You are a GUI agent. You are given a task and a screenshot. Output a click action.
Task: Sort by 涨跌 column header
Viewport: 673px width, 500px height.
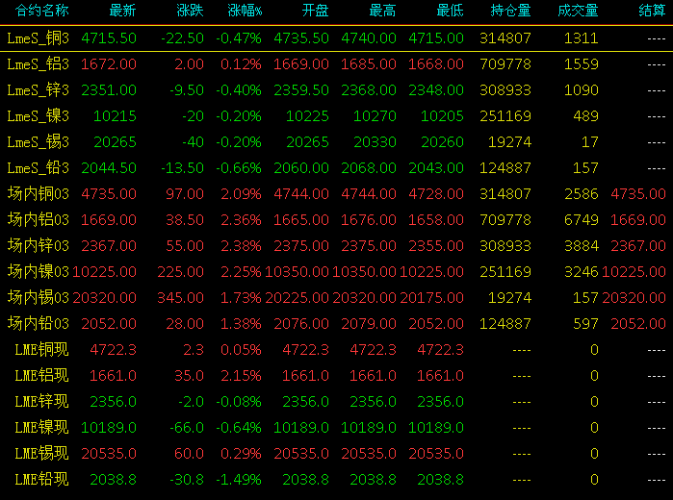point(190,11)
